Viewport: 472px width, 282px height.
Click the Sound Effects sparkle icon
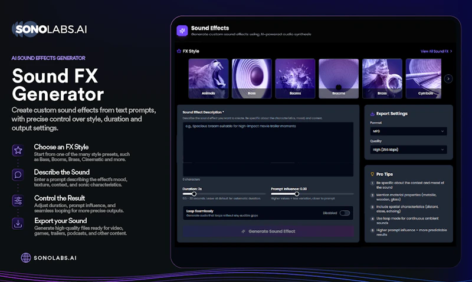click(x=182, y=31)
